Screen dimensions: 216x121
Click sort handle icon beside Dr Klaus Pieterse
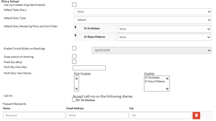(76, 36)
